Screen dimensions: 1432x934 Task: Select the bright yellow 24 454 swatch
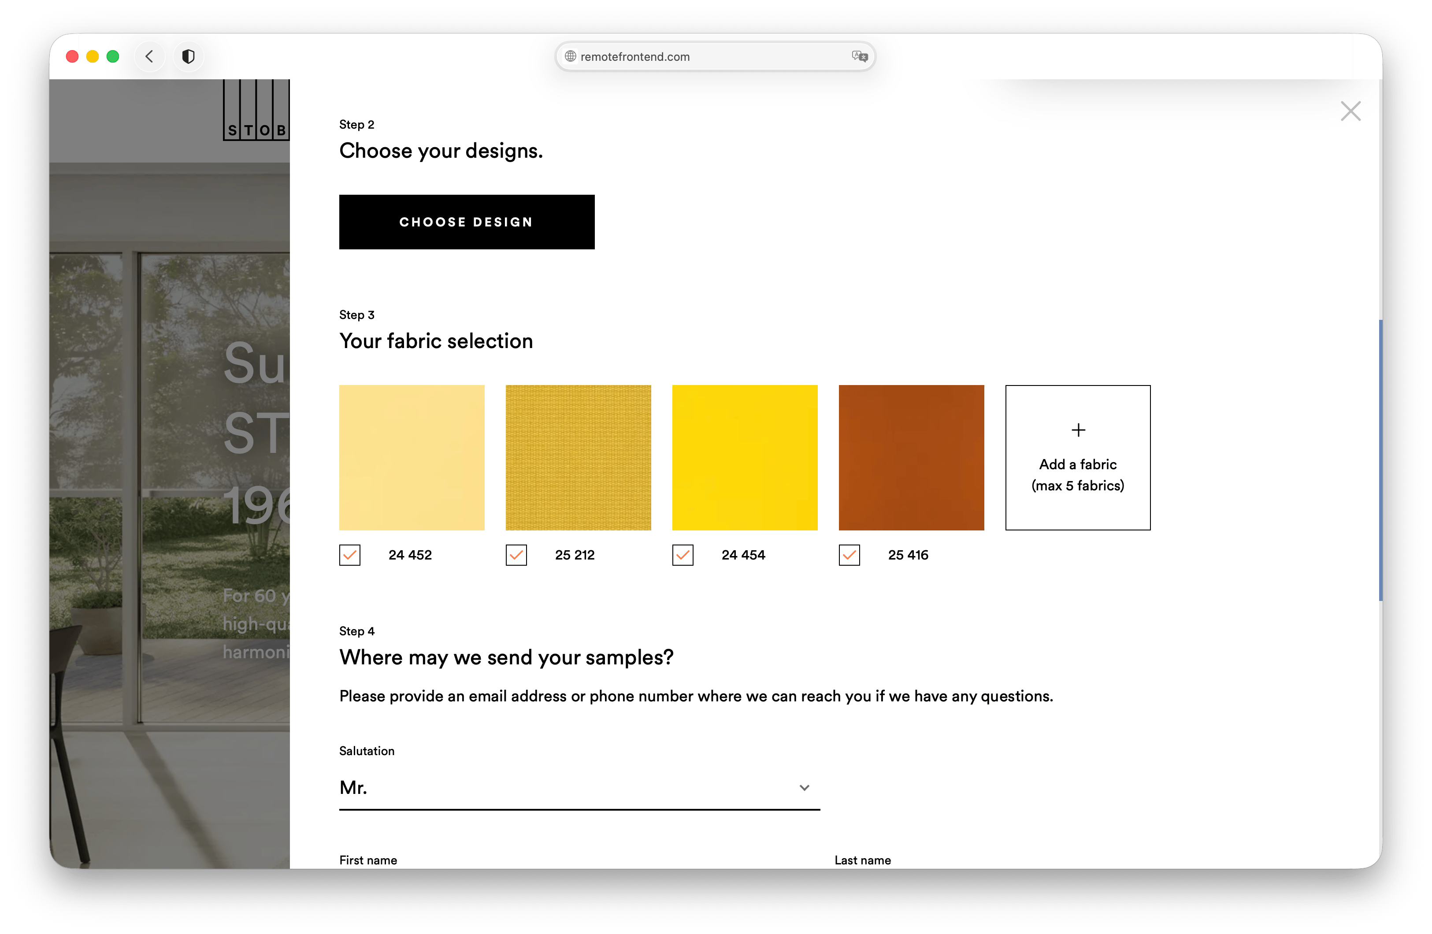(x=745, y=457)
